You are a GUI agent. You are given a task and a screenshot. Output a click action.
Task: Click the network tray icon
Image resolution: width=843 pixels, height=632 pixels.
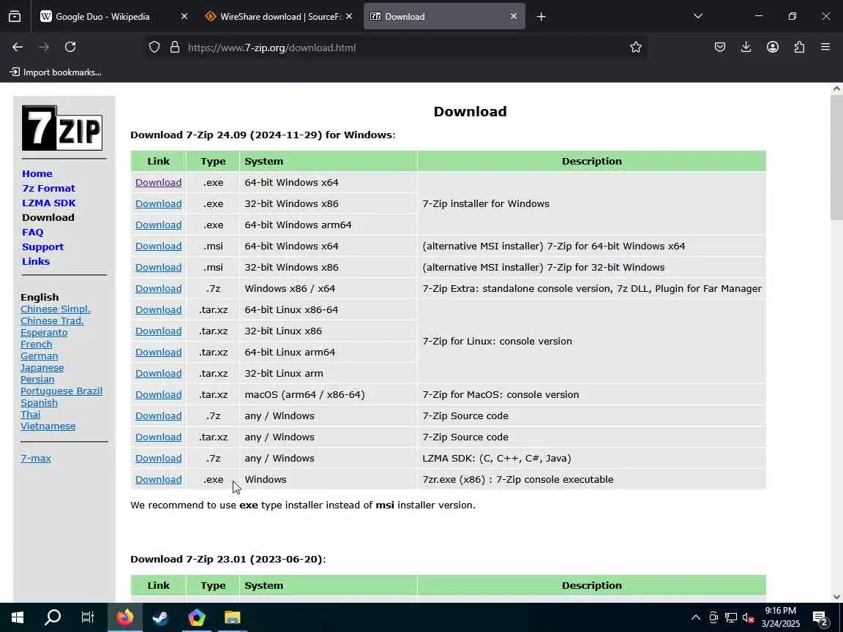point(730,617)
